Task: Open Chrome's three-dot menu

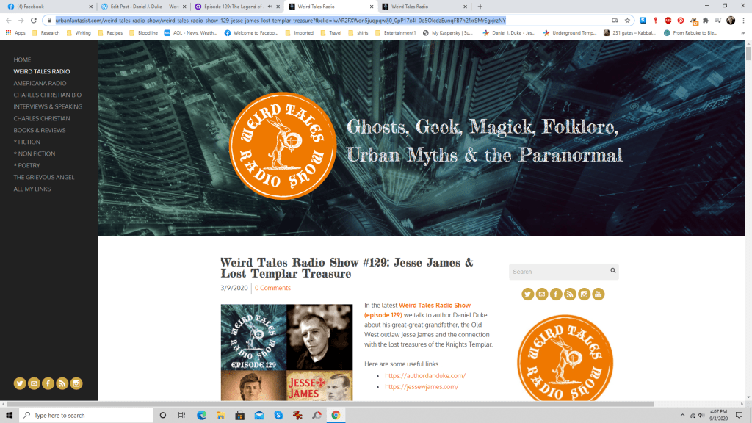Action: point(742,21)
